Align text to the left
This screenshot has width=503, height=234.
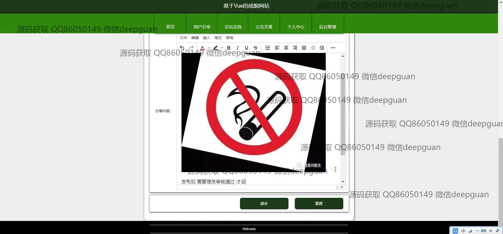[277, 48]
